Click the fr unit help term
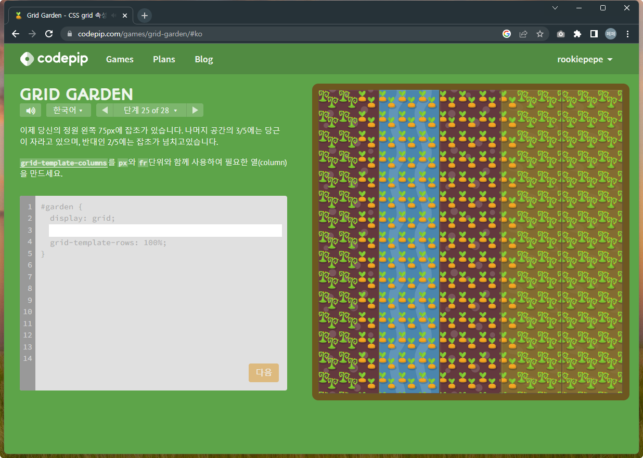643x458 pixels. pos(143,163)
